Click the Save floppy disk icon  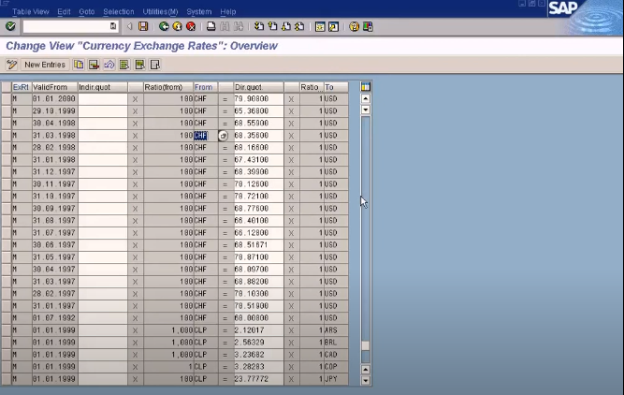143,26
